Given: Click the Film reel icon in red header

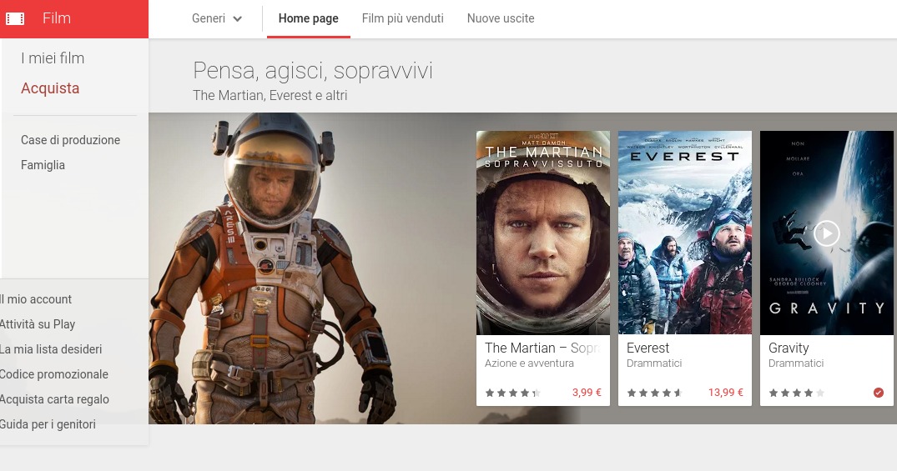Looking at the screenshot, I should (x=15, y=19).
